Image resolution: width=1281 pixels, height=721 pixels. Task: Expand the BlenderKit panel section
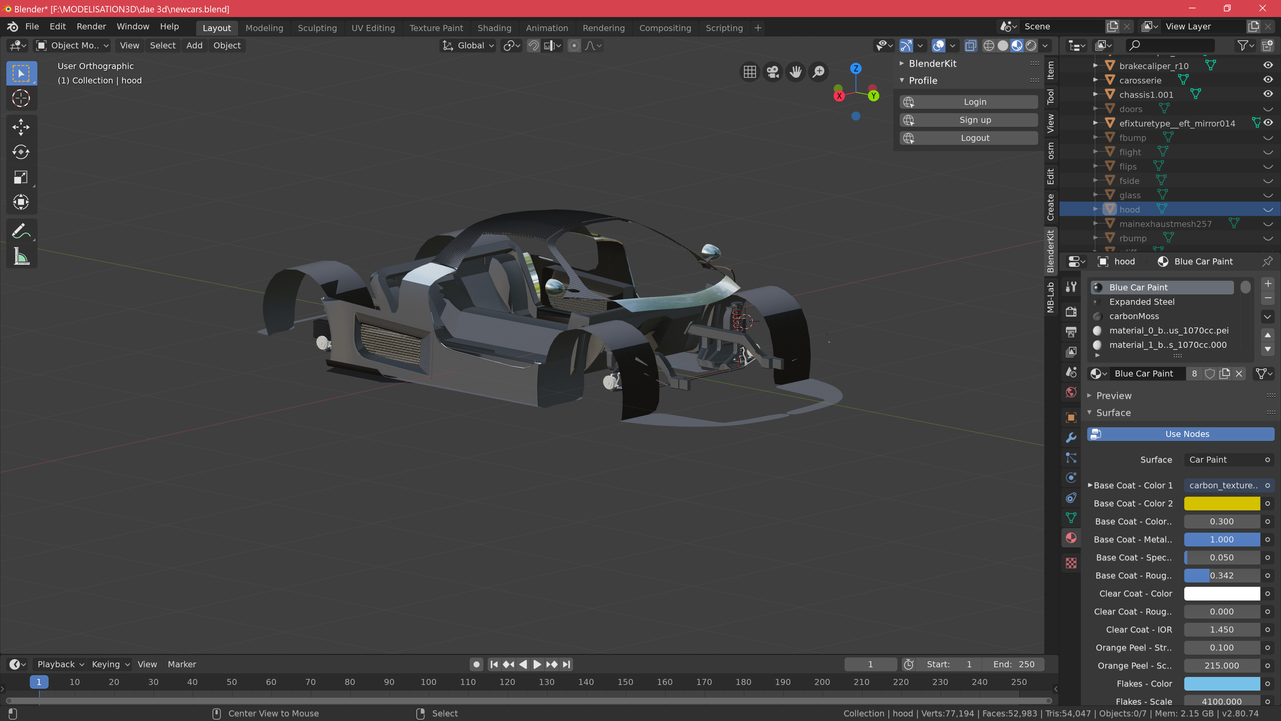tap(932, 63)
